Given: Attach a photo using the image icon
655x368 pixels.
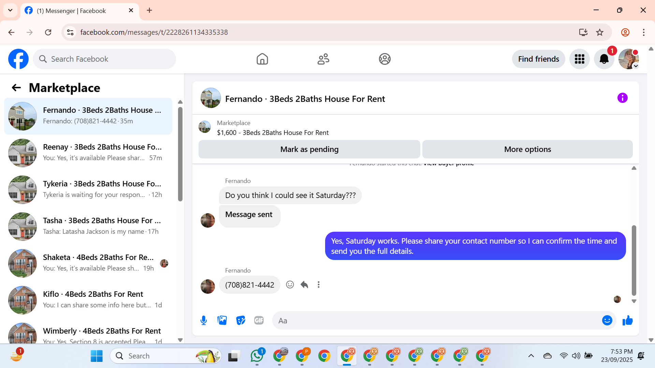Looking at the screenshot, I should coord(222,320).
